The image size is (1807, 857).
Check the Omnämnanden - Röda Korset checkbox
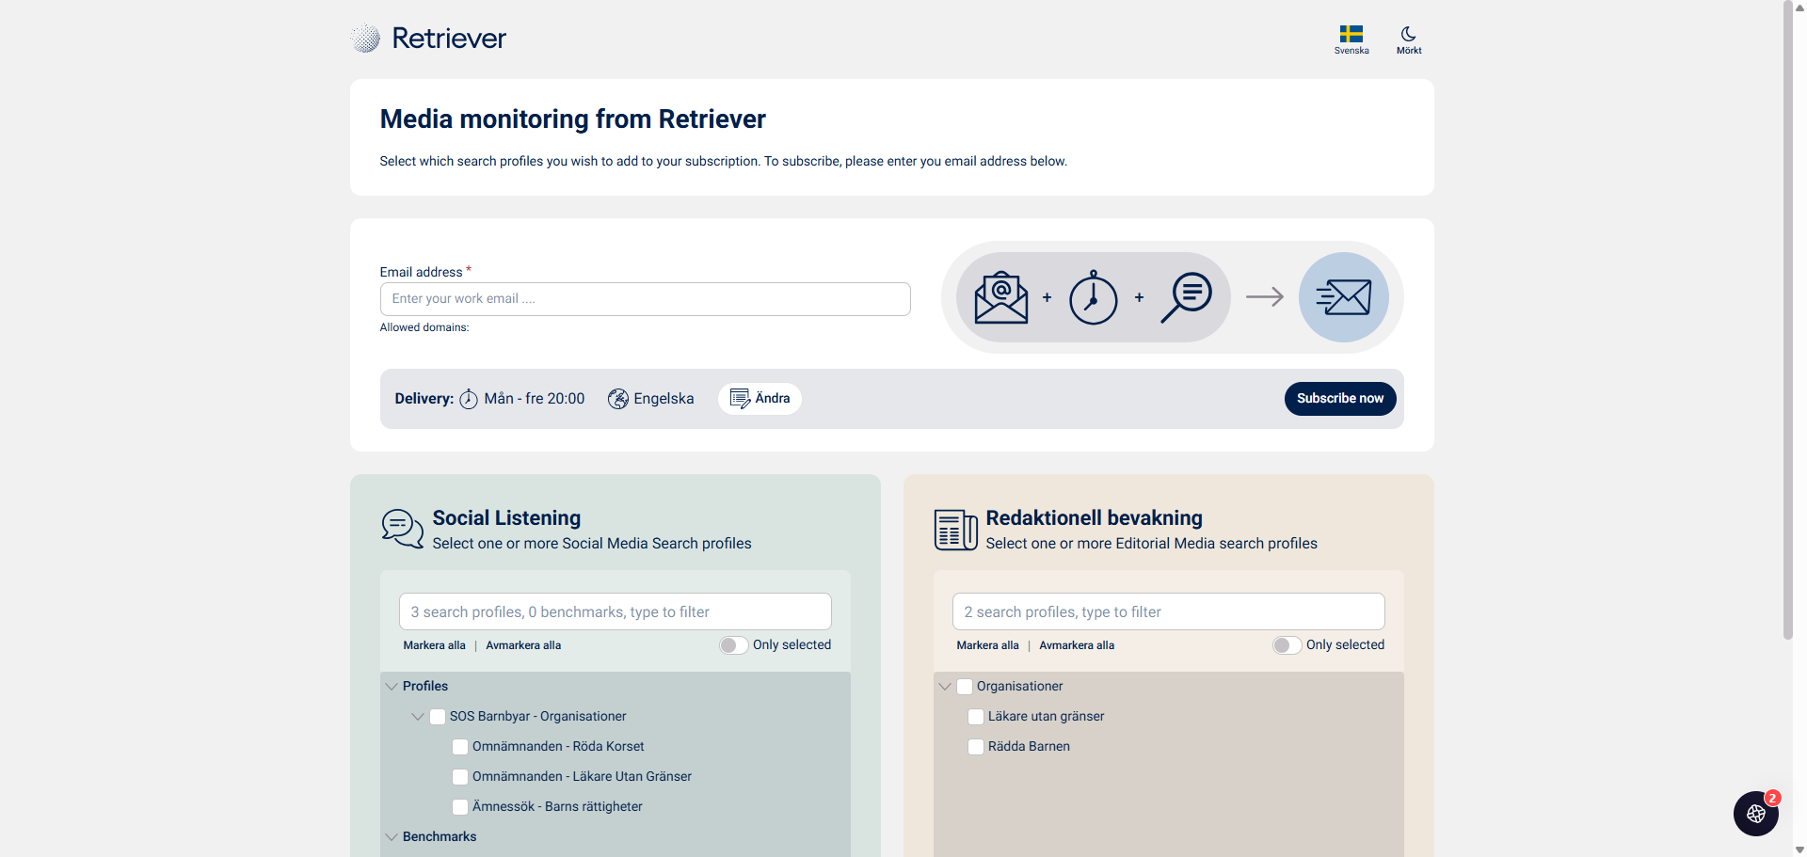[460, 747]
